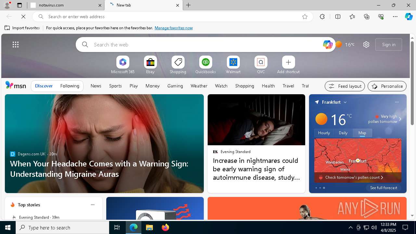Image resolution: width=416 pixels, height=234 pixels.
Task: Open the Collections icon
Action: click(367, 17)
